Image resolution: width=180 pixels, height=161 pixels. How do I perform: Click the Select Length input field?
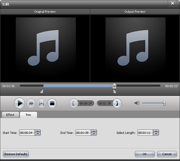[145, 133]
